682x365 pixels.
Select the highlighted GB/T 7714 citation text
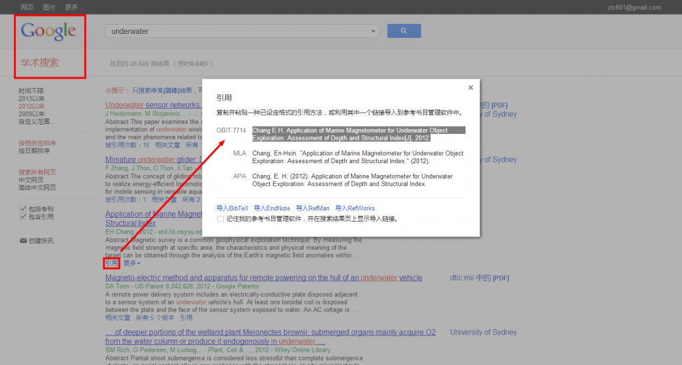tap(358, 134)
